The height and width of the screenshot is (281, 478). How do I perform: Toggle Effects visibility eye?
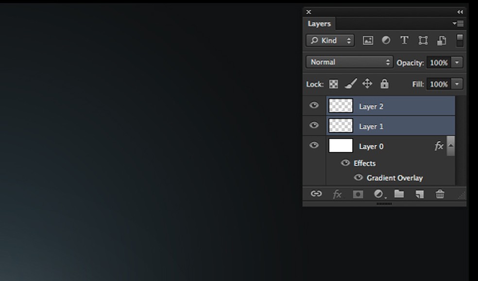tap(345, 163)
